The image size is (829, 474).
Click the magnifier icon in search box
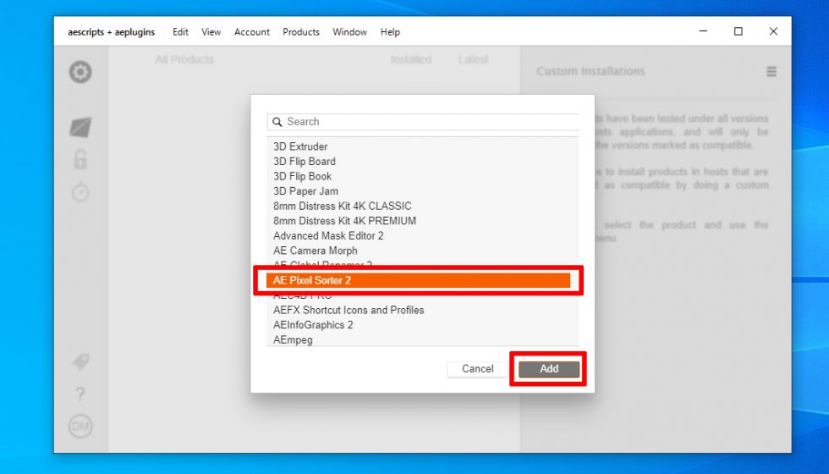click(277, 122)
